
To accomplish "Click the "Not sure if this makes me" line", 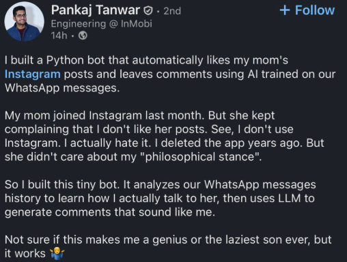I will [x=168, y=239].
